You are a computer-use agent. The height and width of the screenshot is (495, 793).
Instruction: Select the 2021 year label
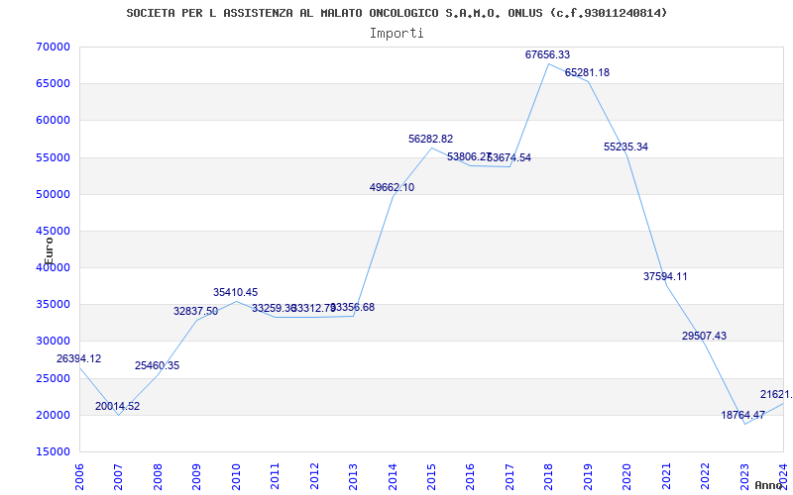[665, 476]
